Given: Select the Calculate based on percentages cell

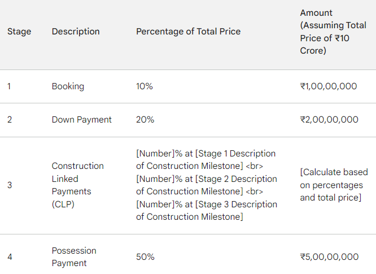Looking at the screenshot, I should [334, 185].
